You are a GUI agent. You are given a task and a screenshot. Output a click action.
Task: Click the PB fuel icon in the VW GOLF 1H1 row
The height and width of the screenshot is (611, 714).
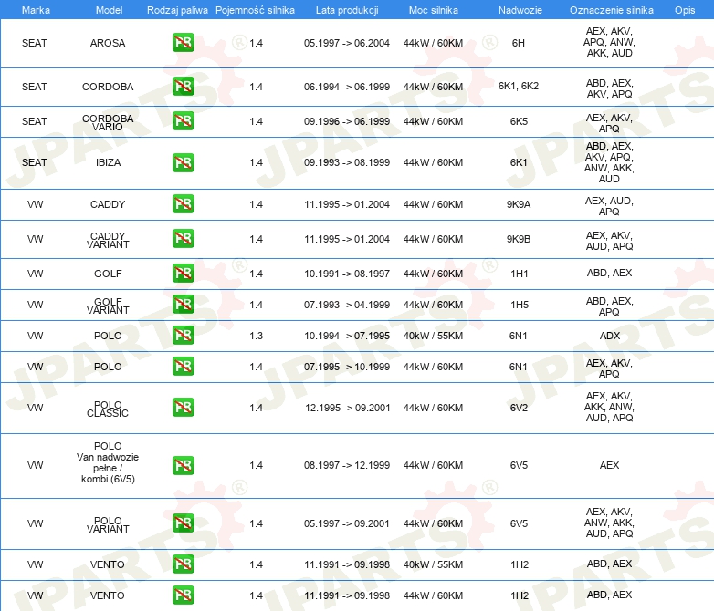click(183, 274)
